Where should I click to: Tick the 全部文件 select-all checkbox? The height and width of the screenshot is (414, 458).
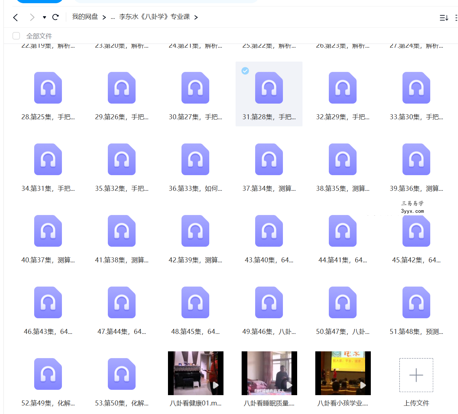16,36
